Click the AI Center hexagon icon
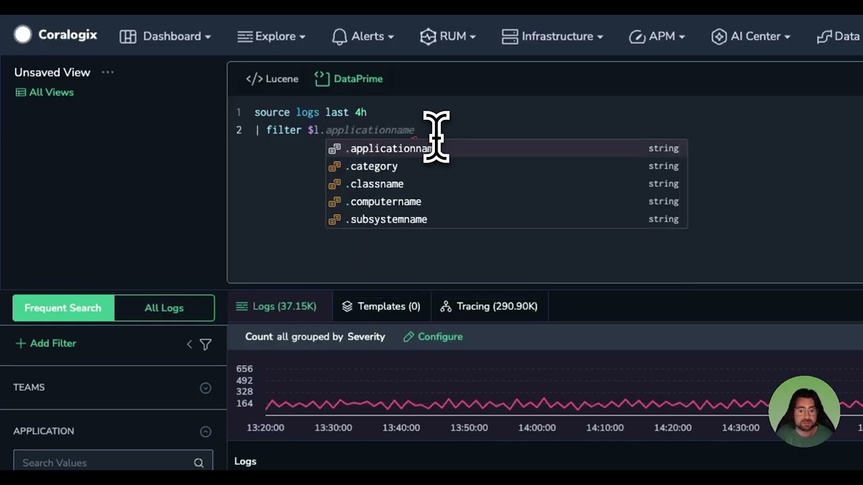Viewport: 863px width, 485px height. pos(719,36)
